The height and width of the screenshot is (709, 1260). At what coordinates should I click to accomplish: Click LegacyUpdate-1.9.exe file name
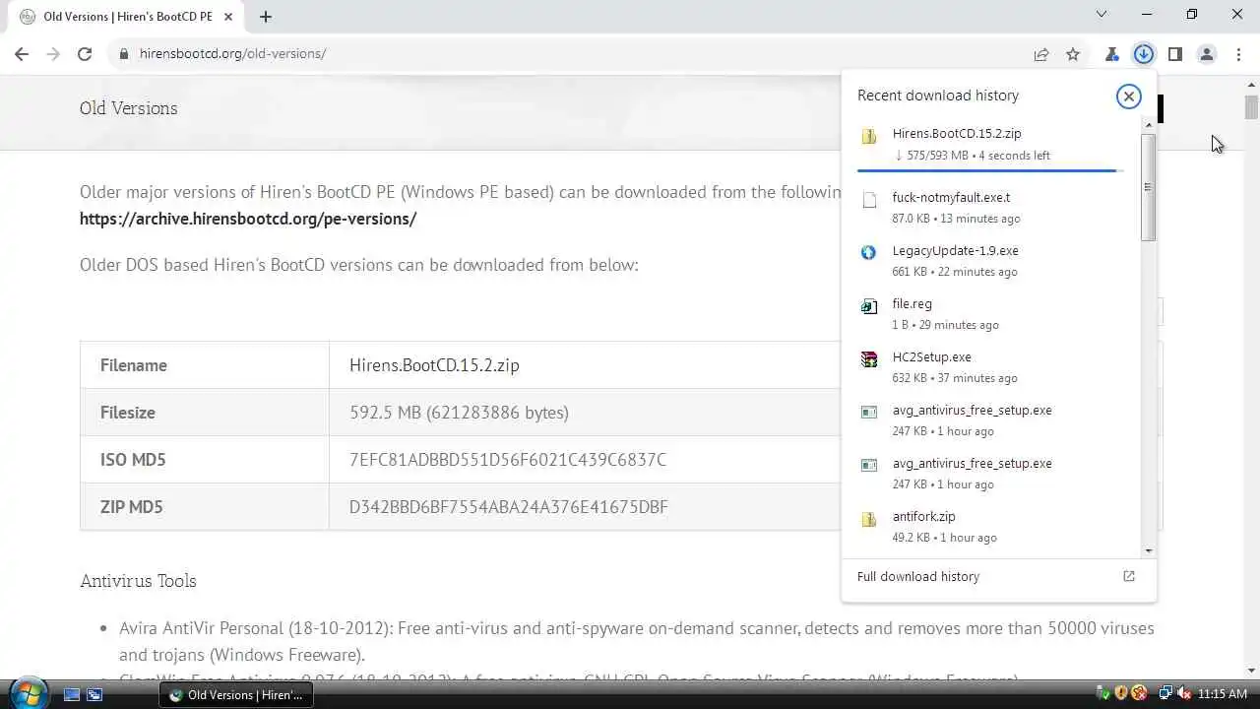pos(955,251)
